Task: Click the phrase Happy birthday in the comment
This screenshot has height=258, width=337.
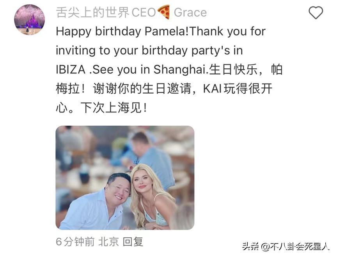Action: click(x=99, y=32)
